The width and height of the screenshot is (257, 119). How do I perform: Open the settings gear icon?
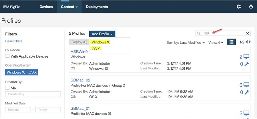point(239,7)
